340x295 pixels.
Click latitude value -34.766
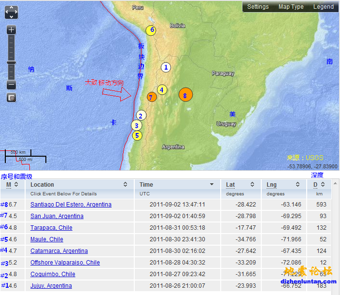pos(245,239)
